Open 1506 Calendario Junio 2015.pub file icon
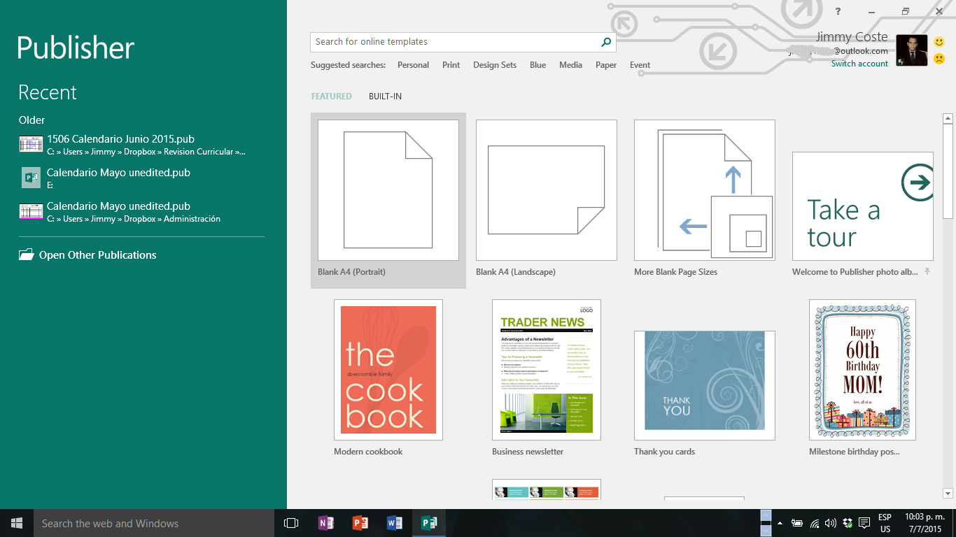The height and width of the screenshot is (537, 956). [x=31, y=145]
